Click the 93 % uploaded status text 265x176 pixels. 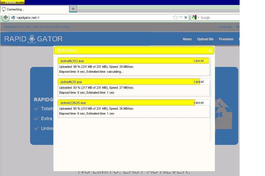click(96, 88)
